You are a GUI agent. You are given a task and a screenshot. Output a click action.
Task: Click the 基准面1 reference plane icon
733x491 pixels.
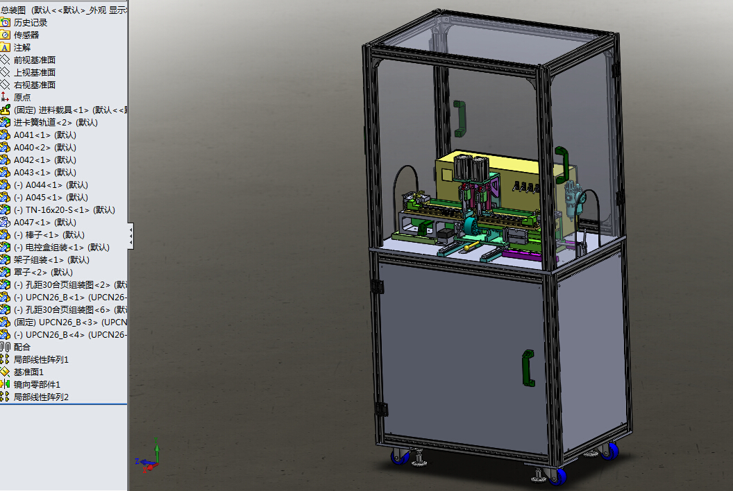(x=5, y=372)
